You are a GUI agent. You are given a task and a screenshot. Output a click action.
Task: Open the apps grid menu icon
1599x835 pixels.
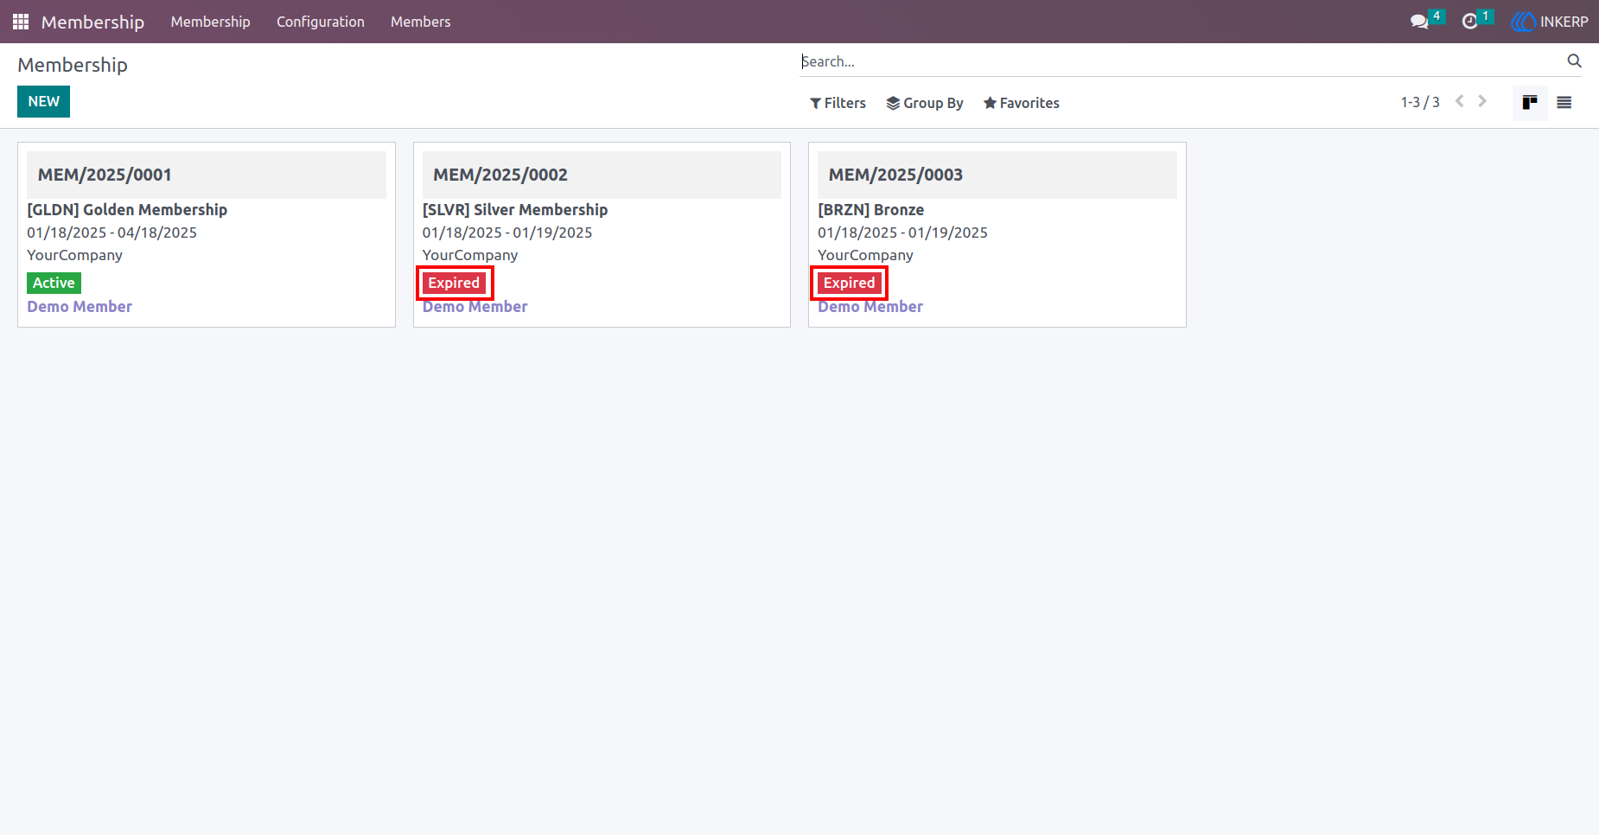pyautogui.click(x=21, y=22)
